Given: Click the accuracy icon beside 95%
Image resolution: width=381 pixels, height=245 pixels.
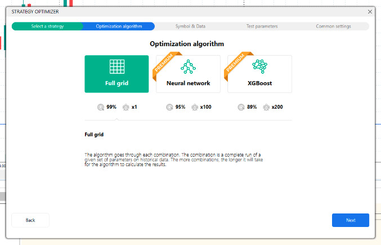Looking at the screenshot, I should pos(169,107).
